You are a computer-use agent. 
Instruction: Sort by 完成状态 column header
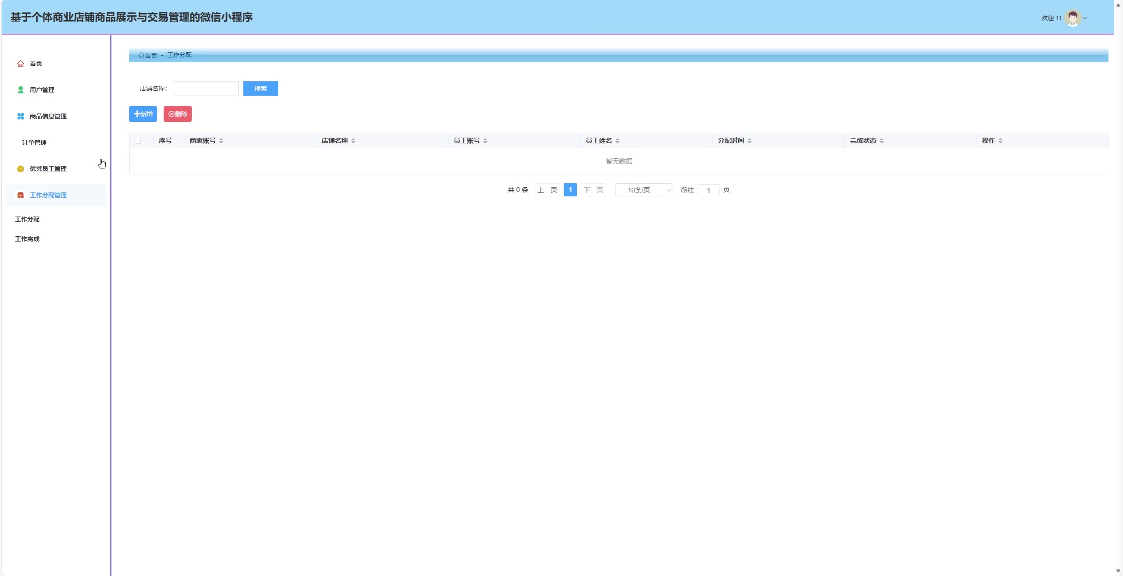pyautogui.click(x=862, y=141)
